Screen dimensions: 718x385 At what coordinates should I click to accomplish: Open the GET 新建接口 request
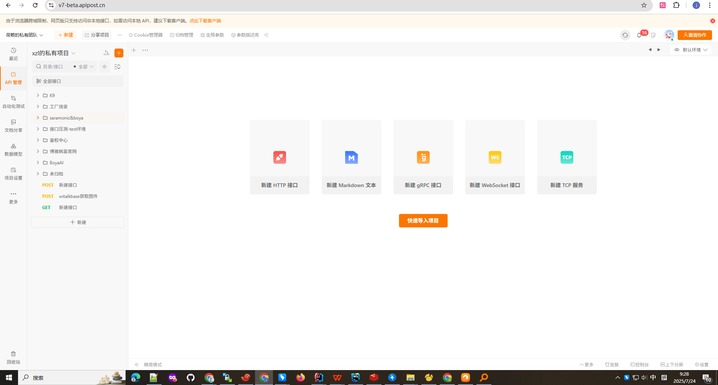[78, 207]
